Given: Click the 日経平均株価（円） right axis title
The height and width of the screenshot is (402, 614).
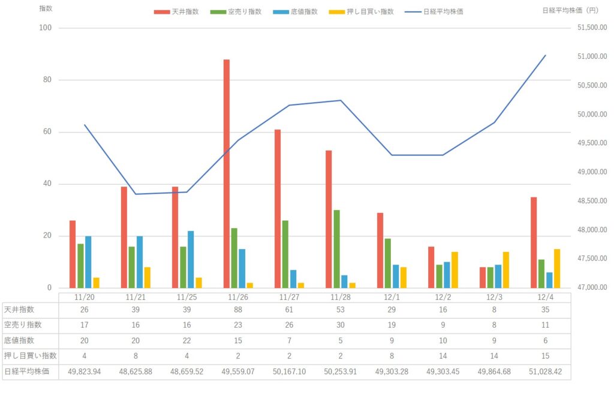Looking at the screenshot, I should [575, 10].
